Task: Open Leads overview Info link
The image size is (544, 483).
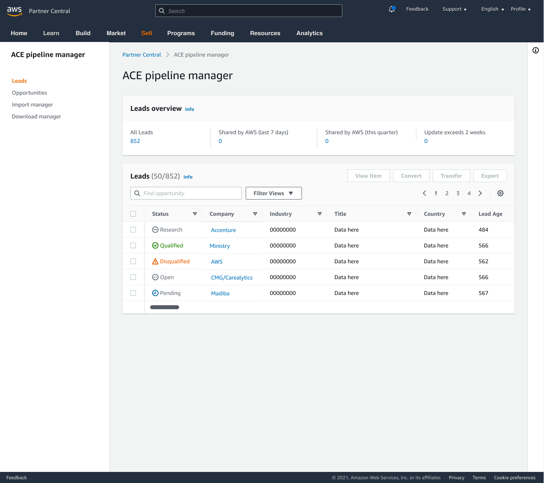Action: [189, 109]
